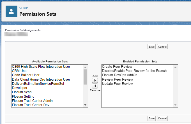Select DeliveryEstimationServicePermSet entry
The width and height of the screenshot is (191, 124).
coord(38,84)
